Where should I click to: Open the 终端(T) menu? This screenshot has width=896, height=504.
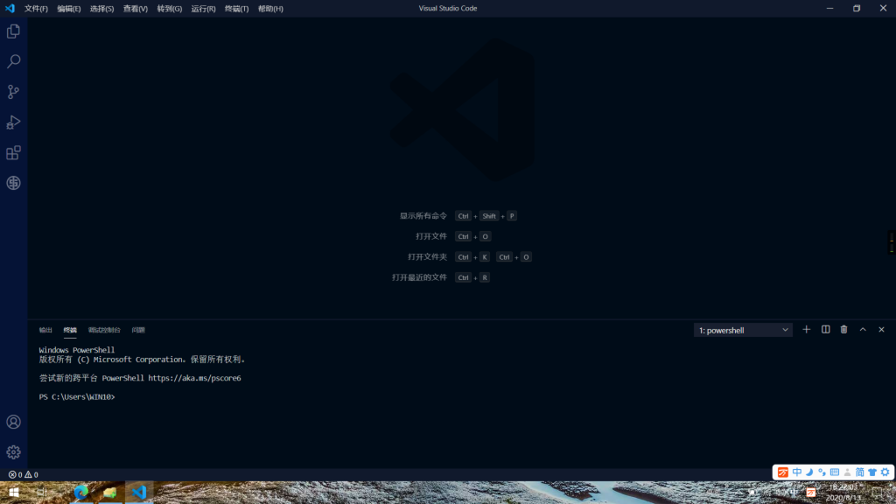coord(236,9)
